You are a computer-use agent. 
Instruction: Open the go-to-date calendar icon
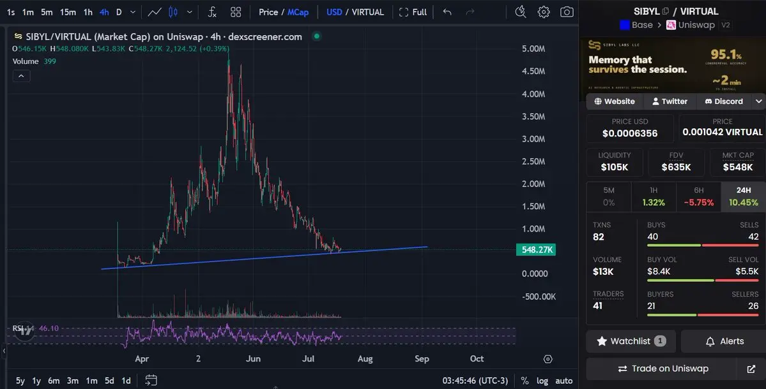(x=151, y=380)
